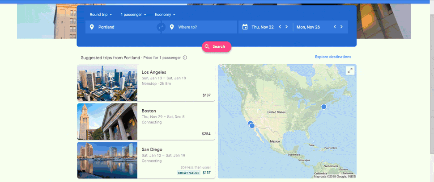Open the Explore destinations link
The width and height of the screenshot is (434, 182).
click(333, 57)
